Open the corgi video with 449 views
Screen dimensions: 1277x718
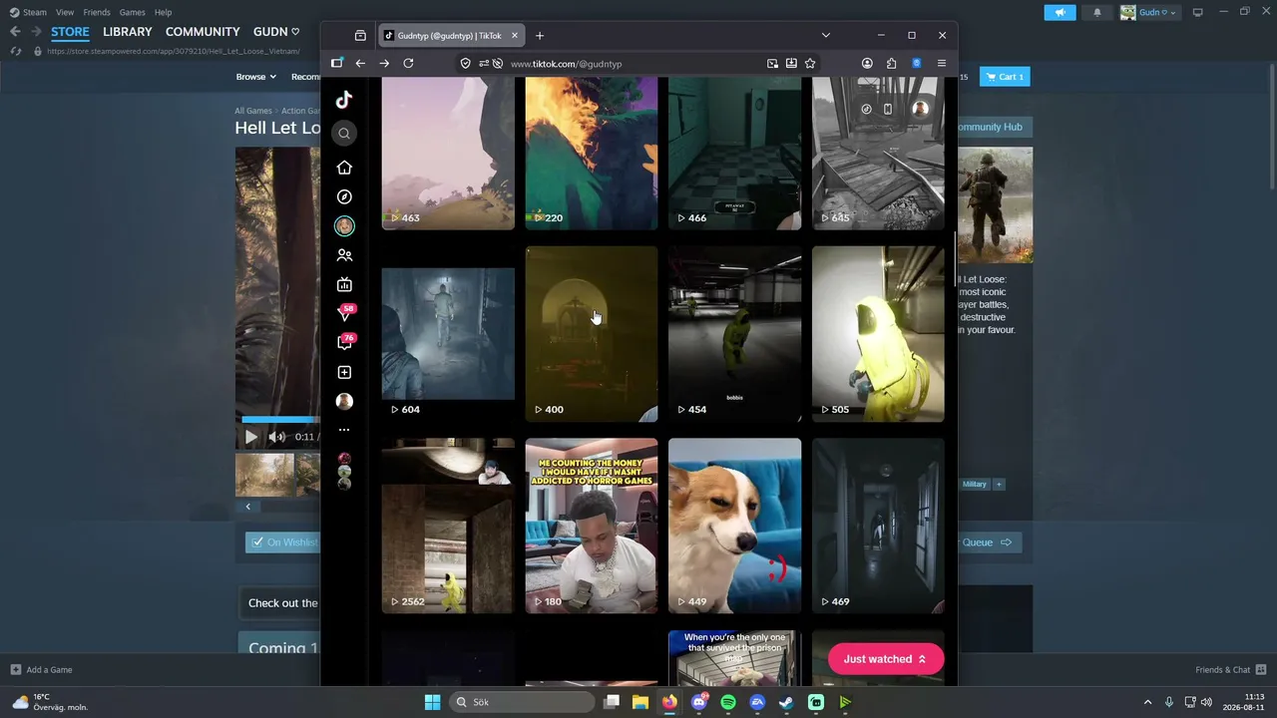coord(734,526)
